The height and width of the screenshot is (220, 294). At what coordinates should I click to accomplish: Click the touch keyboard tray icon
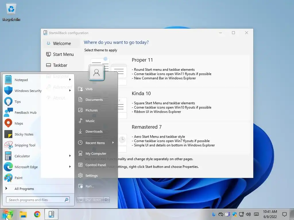pyautogui.click(x=256, y=214)
